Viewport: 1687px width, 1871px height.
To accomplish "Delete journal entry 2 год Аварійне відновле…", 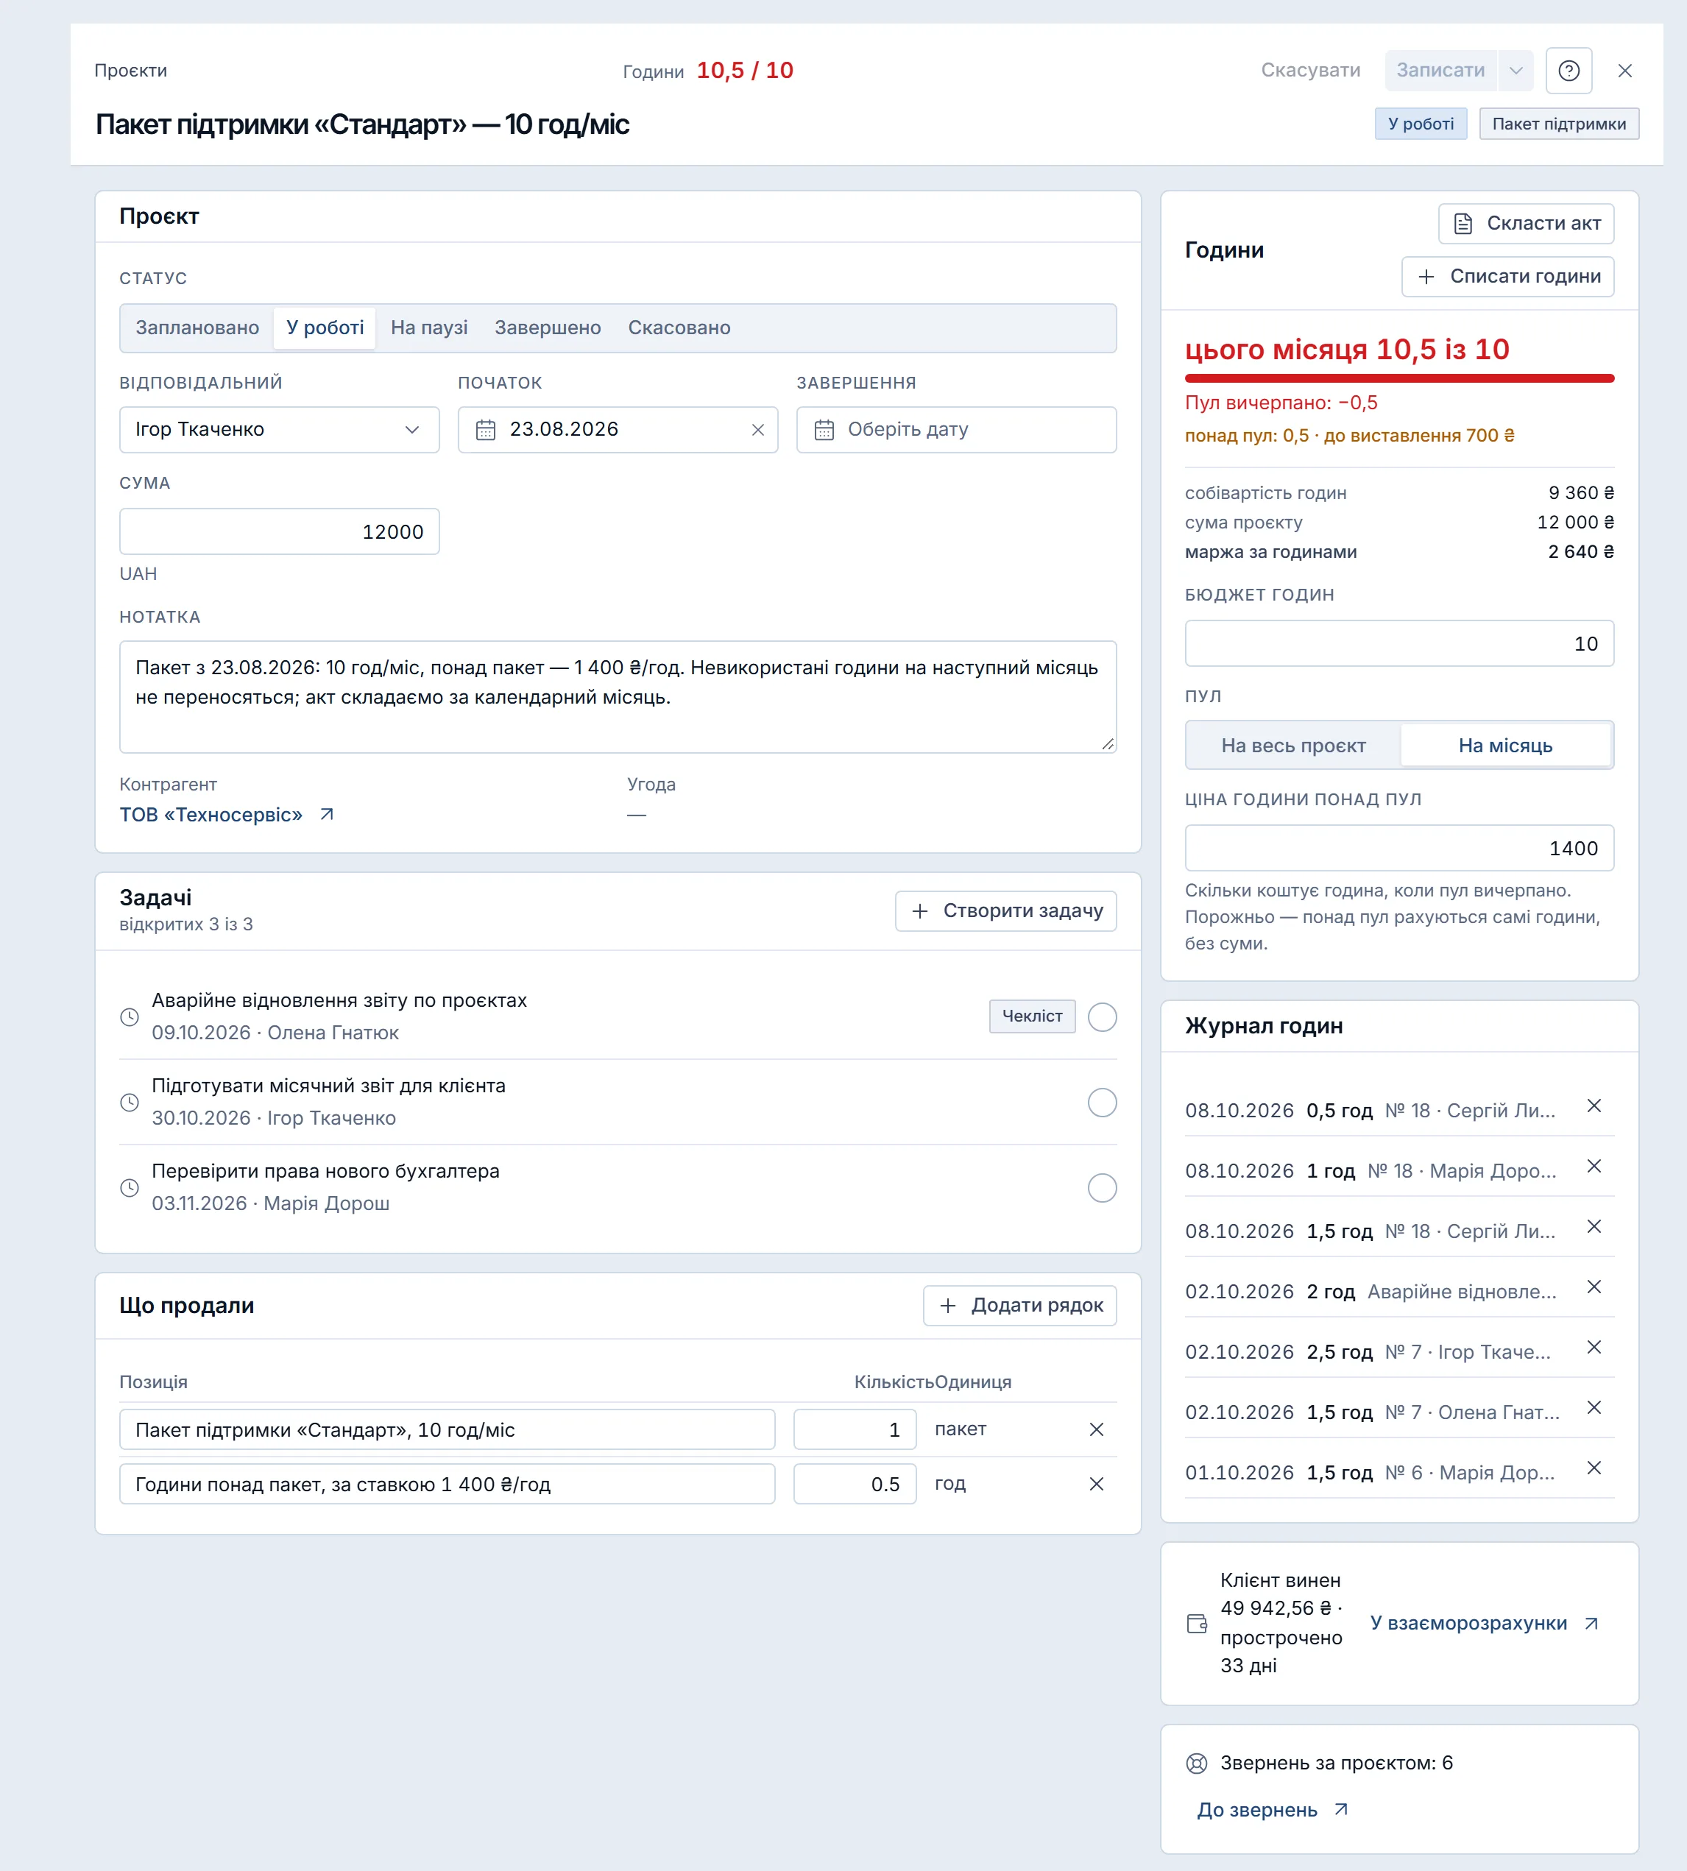I will point(1594,1287).
